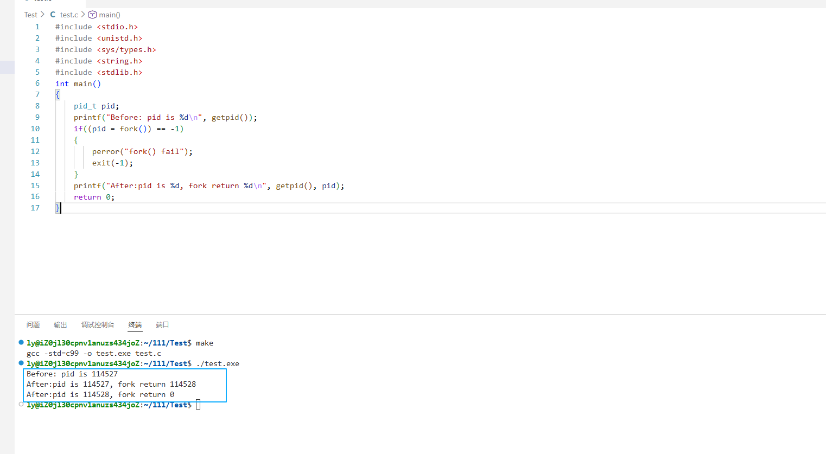Viewport: 826px width, 454px height.
Task: Click the ./test.exe command in terminal
Action: 218,363
